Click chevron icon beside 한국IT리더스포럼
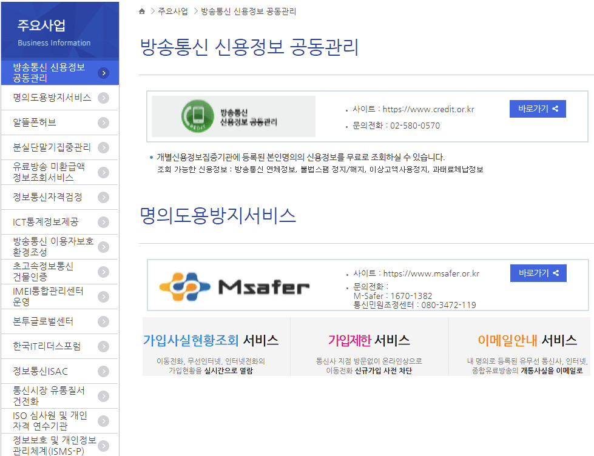Image resolution: width=594 pixels, height=456 pixels. point(103,346)
